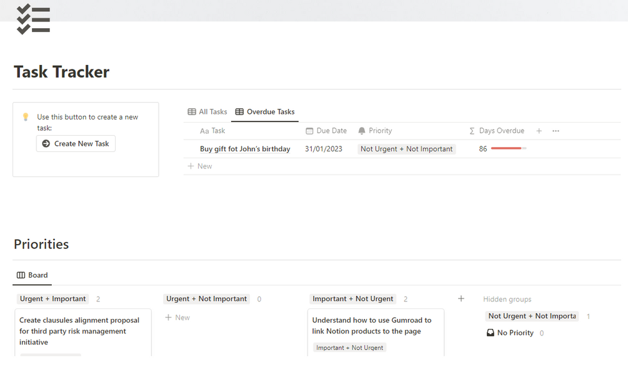This screenshot has height=386, width=628.
Task: Switch to the All Tasks tab
Action: [x=207, y=112]
